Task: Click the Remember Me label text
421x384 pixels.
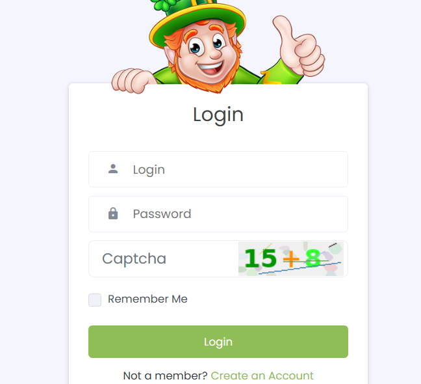Action: (147, 299)
